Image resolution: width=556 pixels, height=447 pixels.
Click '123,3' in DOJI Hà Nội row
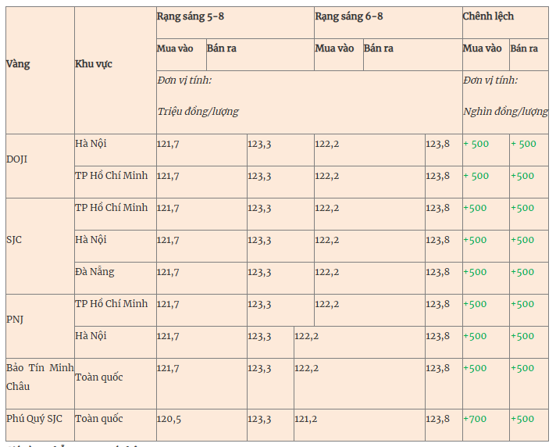(259, 144)
